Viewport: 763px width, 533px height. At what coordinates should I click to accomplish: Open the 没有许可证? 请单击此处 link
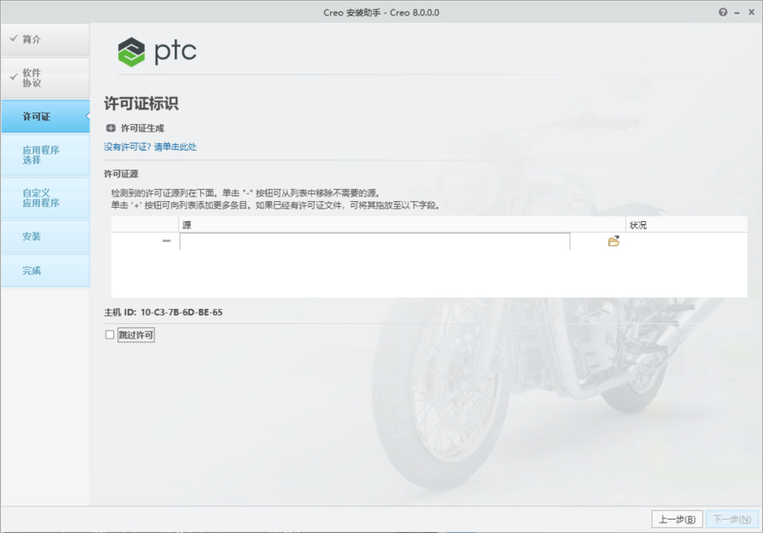pyautogui.click(x=151, y=147)
